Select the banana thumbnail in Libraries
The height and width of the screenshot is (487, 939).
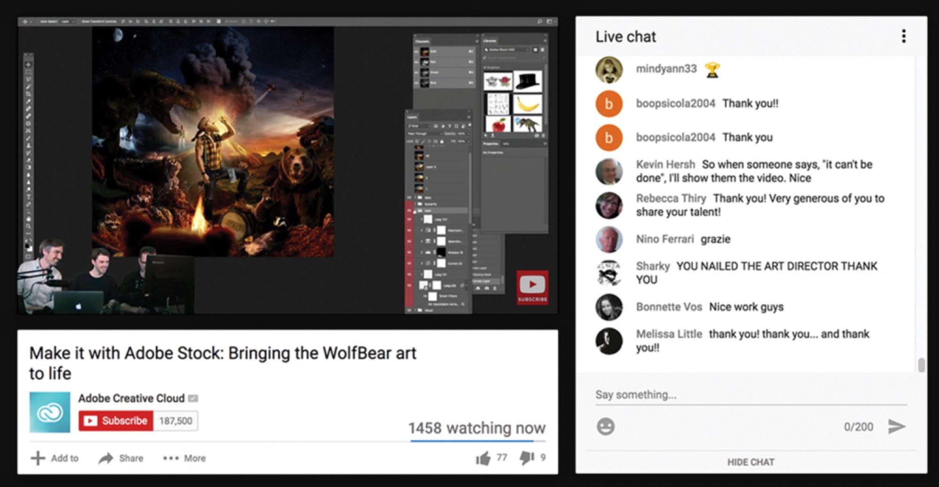528,104
